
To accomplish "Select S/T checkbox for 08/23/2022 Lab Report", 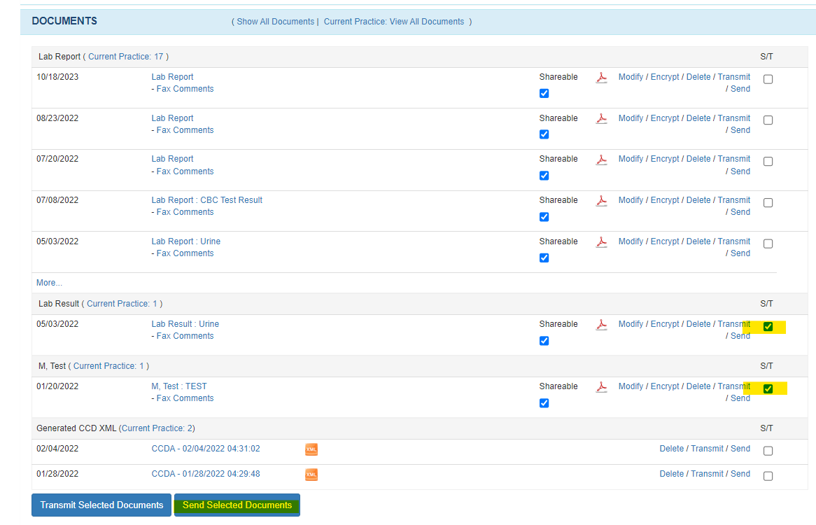I will [x=768, y=120].
